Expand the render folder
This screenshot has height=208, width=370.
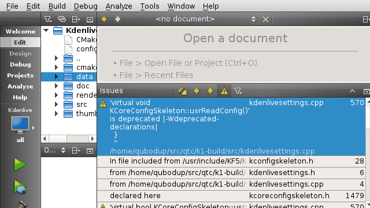coord(56,95)
